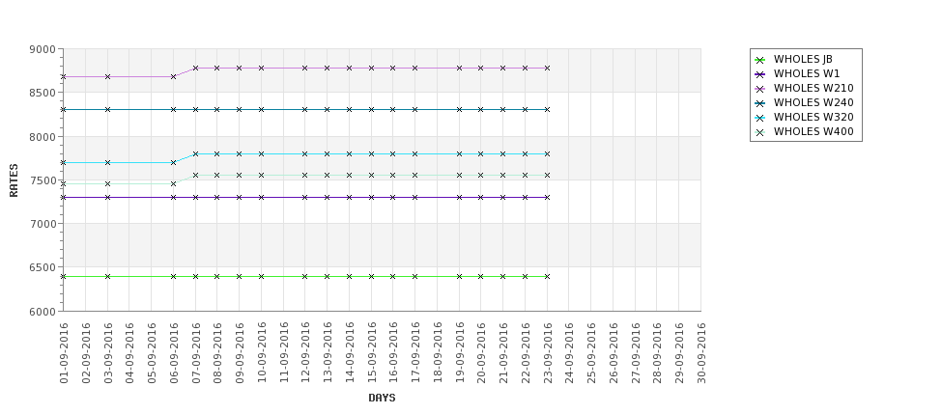
Task: Select the WHOLES W1 legend label
Action: [x=806, y=73]
